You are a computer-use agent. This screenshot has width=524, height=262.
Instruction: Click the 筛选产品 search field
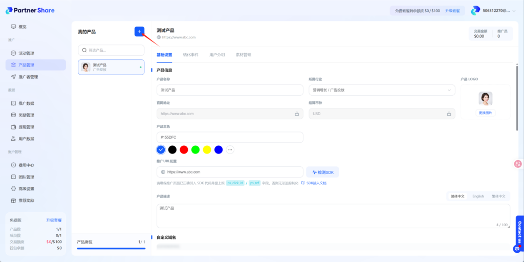tap(111, 50)
